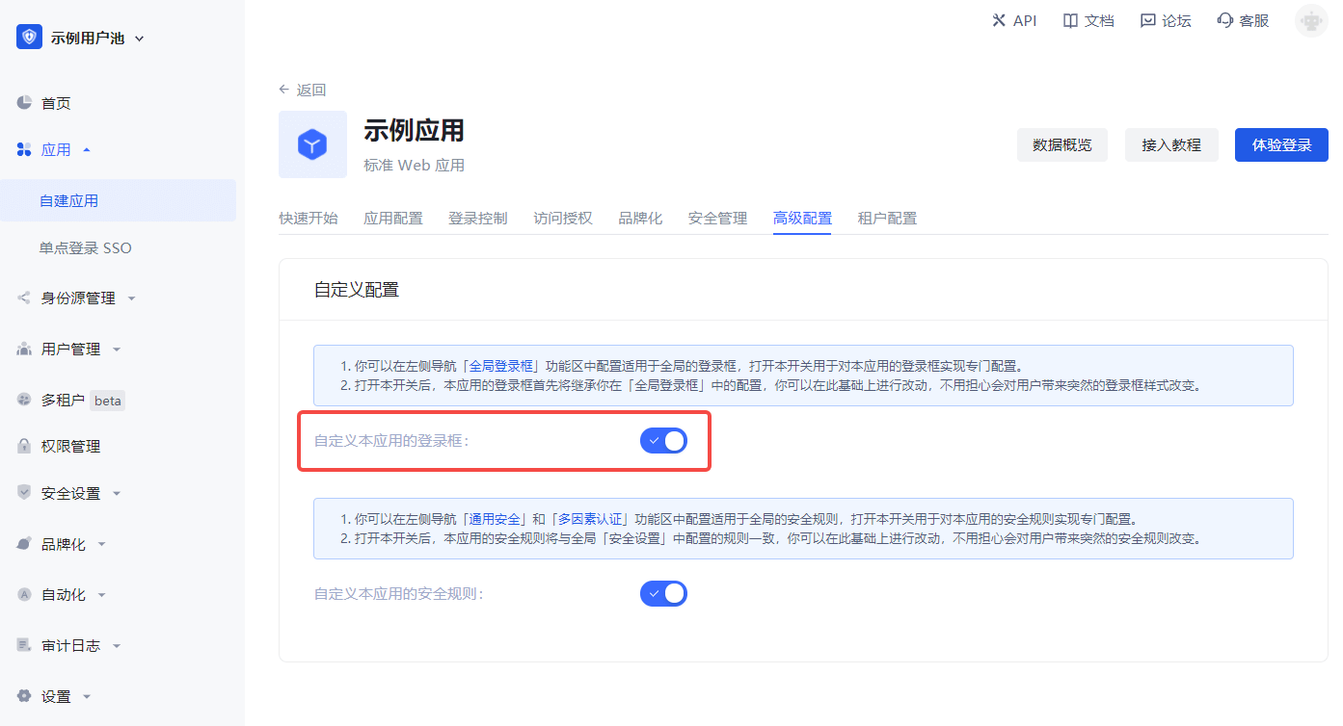Open the user avatar in top-right corner
The image size is (1343, 726).
(x=1311, y=20)
